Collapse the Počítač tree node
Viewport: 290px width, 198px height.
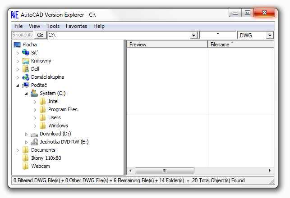pos(18,85)
